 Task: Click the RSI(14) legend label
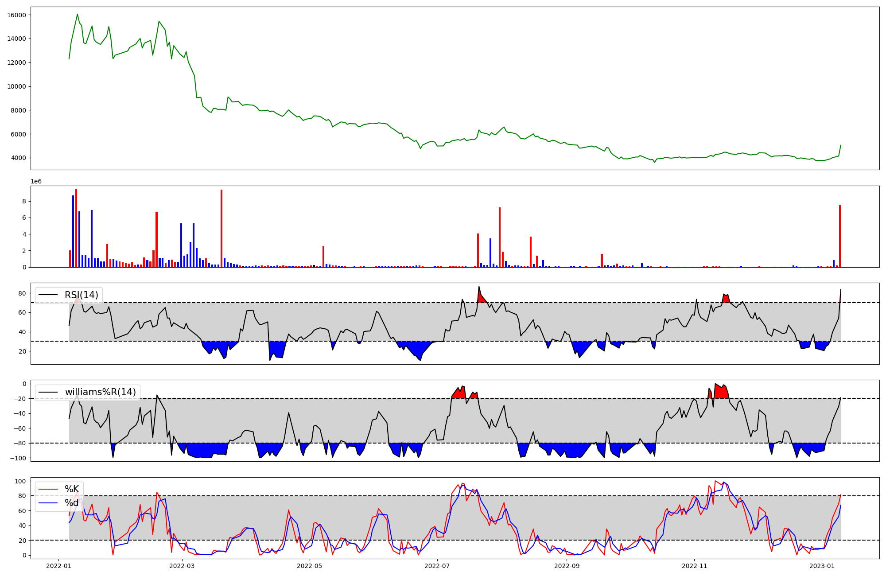point(82,295)
